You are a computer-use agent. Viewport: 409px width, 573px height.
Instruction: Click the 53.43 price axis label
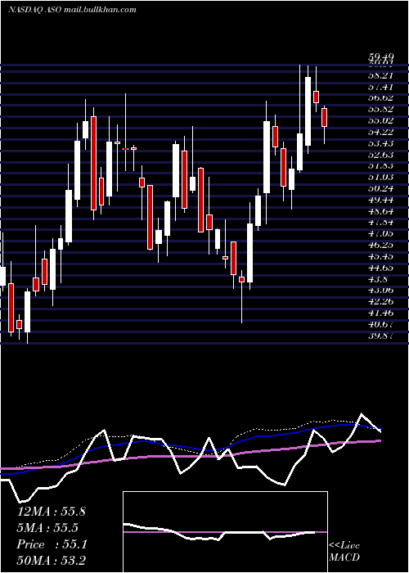(x=381, y=143)
